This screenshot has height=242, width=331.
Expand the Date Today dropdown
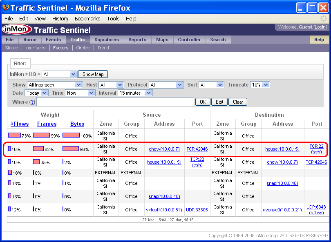point(36,93)
